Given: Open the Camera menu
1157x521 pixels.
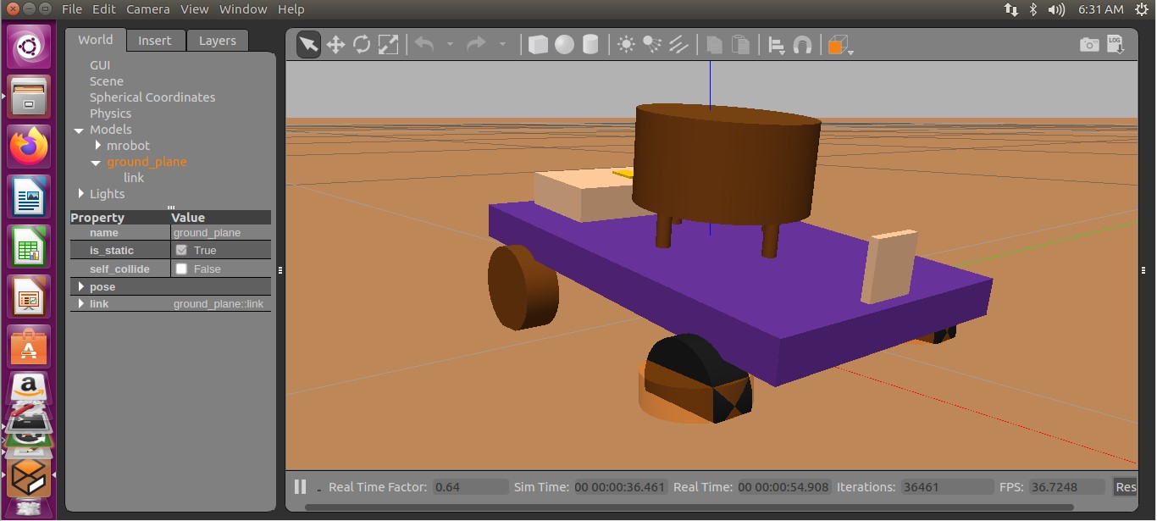Looking at the screenshot, I should (x=147, y=9).
